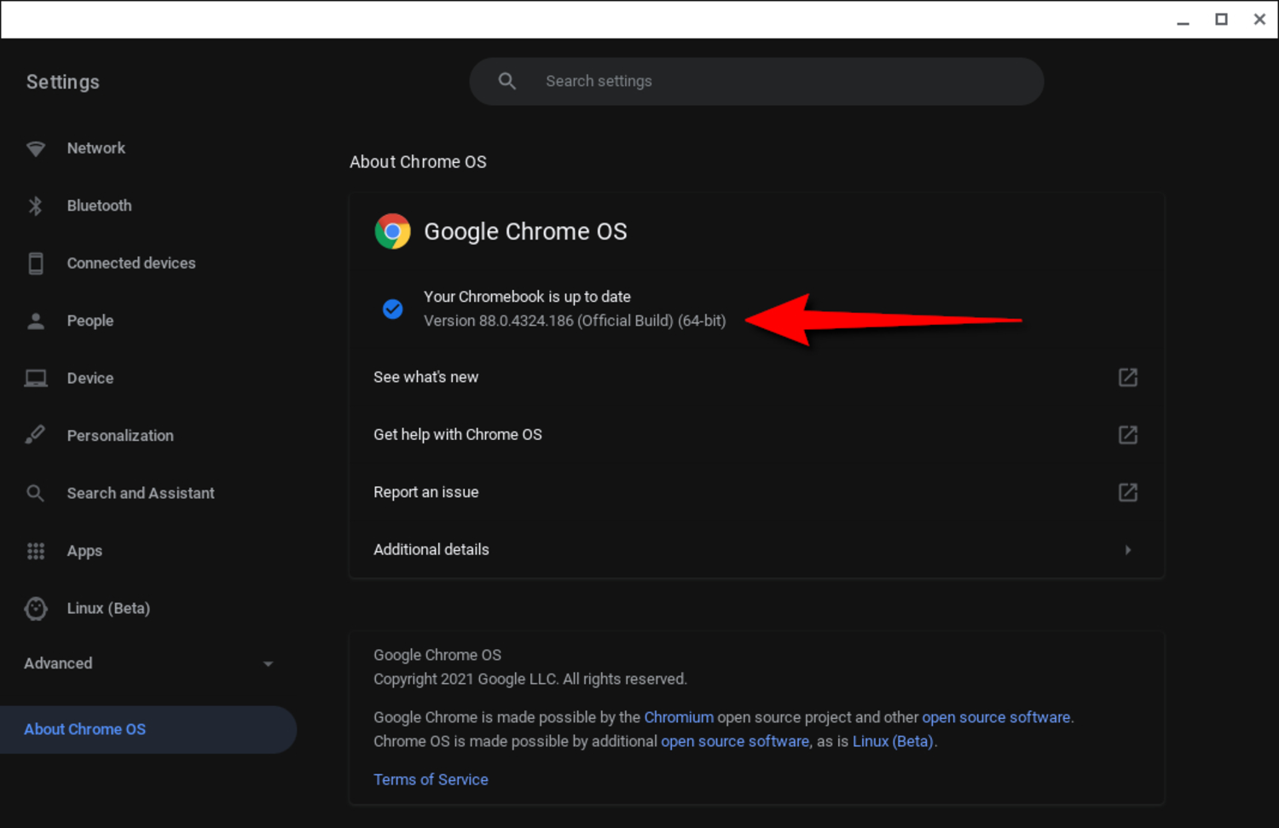This screenshot has height=828, width=1279.
Task: Click 'Your Chromebook is up to date' text
Action: point(527,297)
